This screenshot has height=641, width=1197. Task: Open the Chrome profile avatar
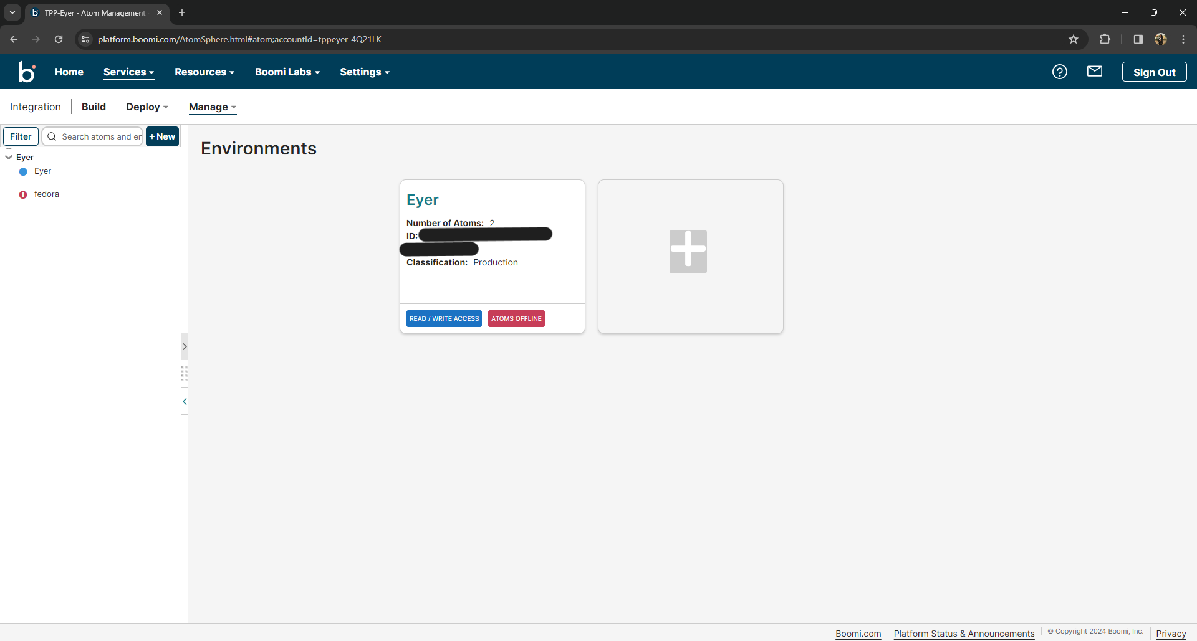coord(1161,39)
